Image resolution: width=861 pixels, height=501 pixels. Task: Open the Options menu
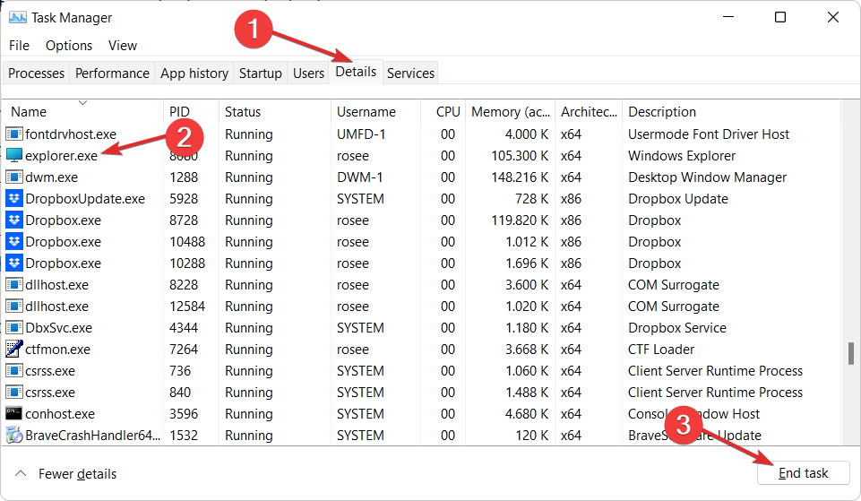pyautogui.click(x=69, y=45)
